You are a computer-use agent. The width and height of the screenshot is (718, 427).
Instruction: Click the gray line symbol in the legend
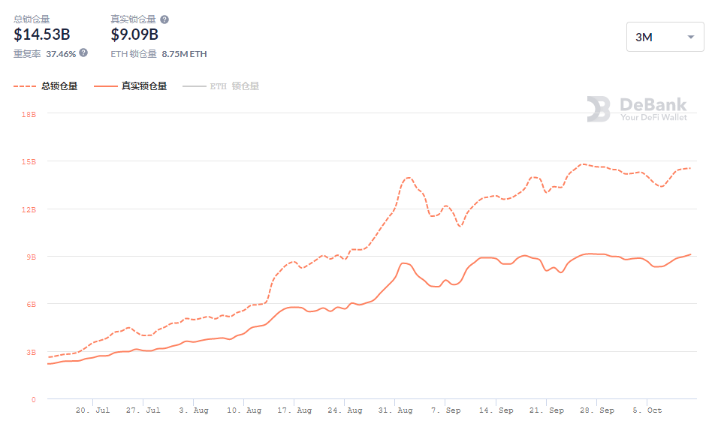[x=194, y=86]
